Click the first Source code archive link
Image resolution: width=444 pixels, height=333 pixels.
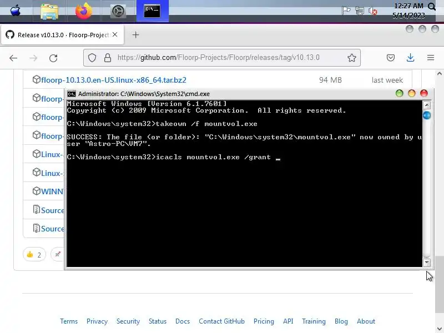tap(52, 210)
